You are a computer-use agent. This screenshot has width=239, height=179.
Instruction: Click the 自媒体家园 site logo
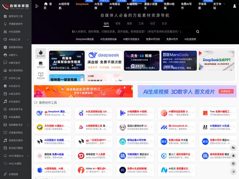coord(16,6)
